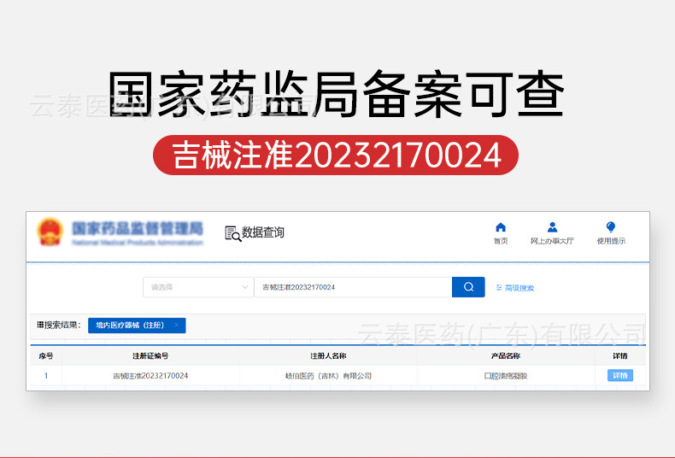Viewport: 675px width, 458px height.
Task: Click the 高级搜索 filter icon
Action: 499,288
